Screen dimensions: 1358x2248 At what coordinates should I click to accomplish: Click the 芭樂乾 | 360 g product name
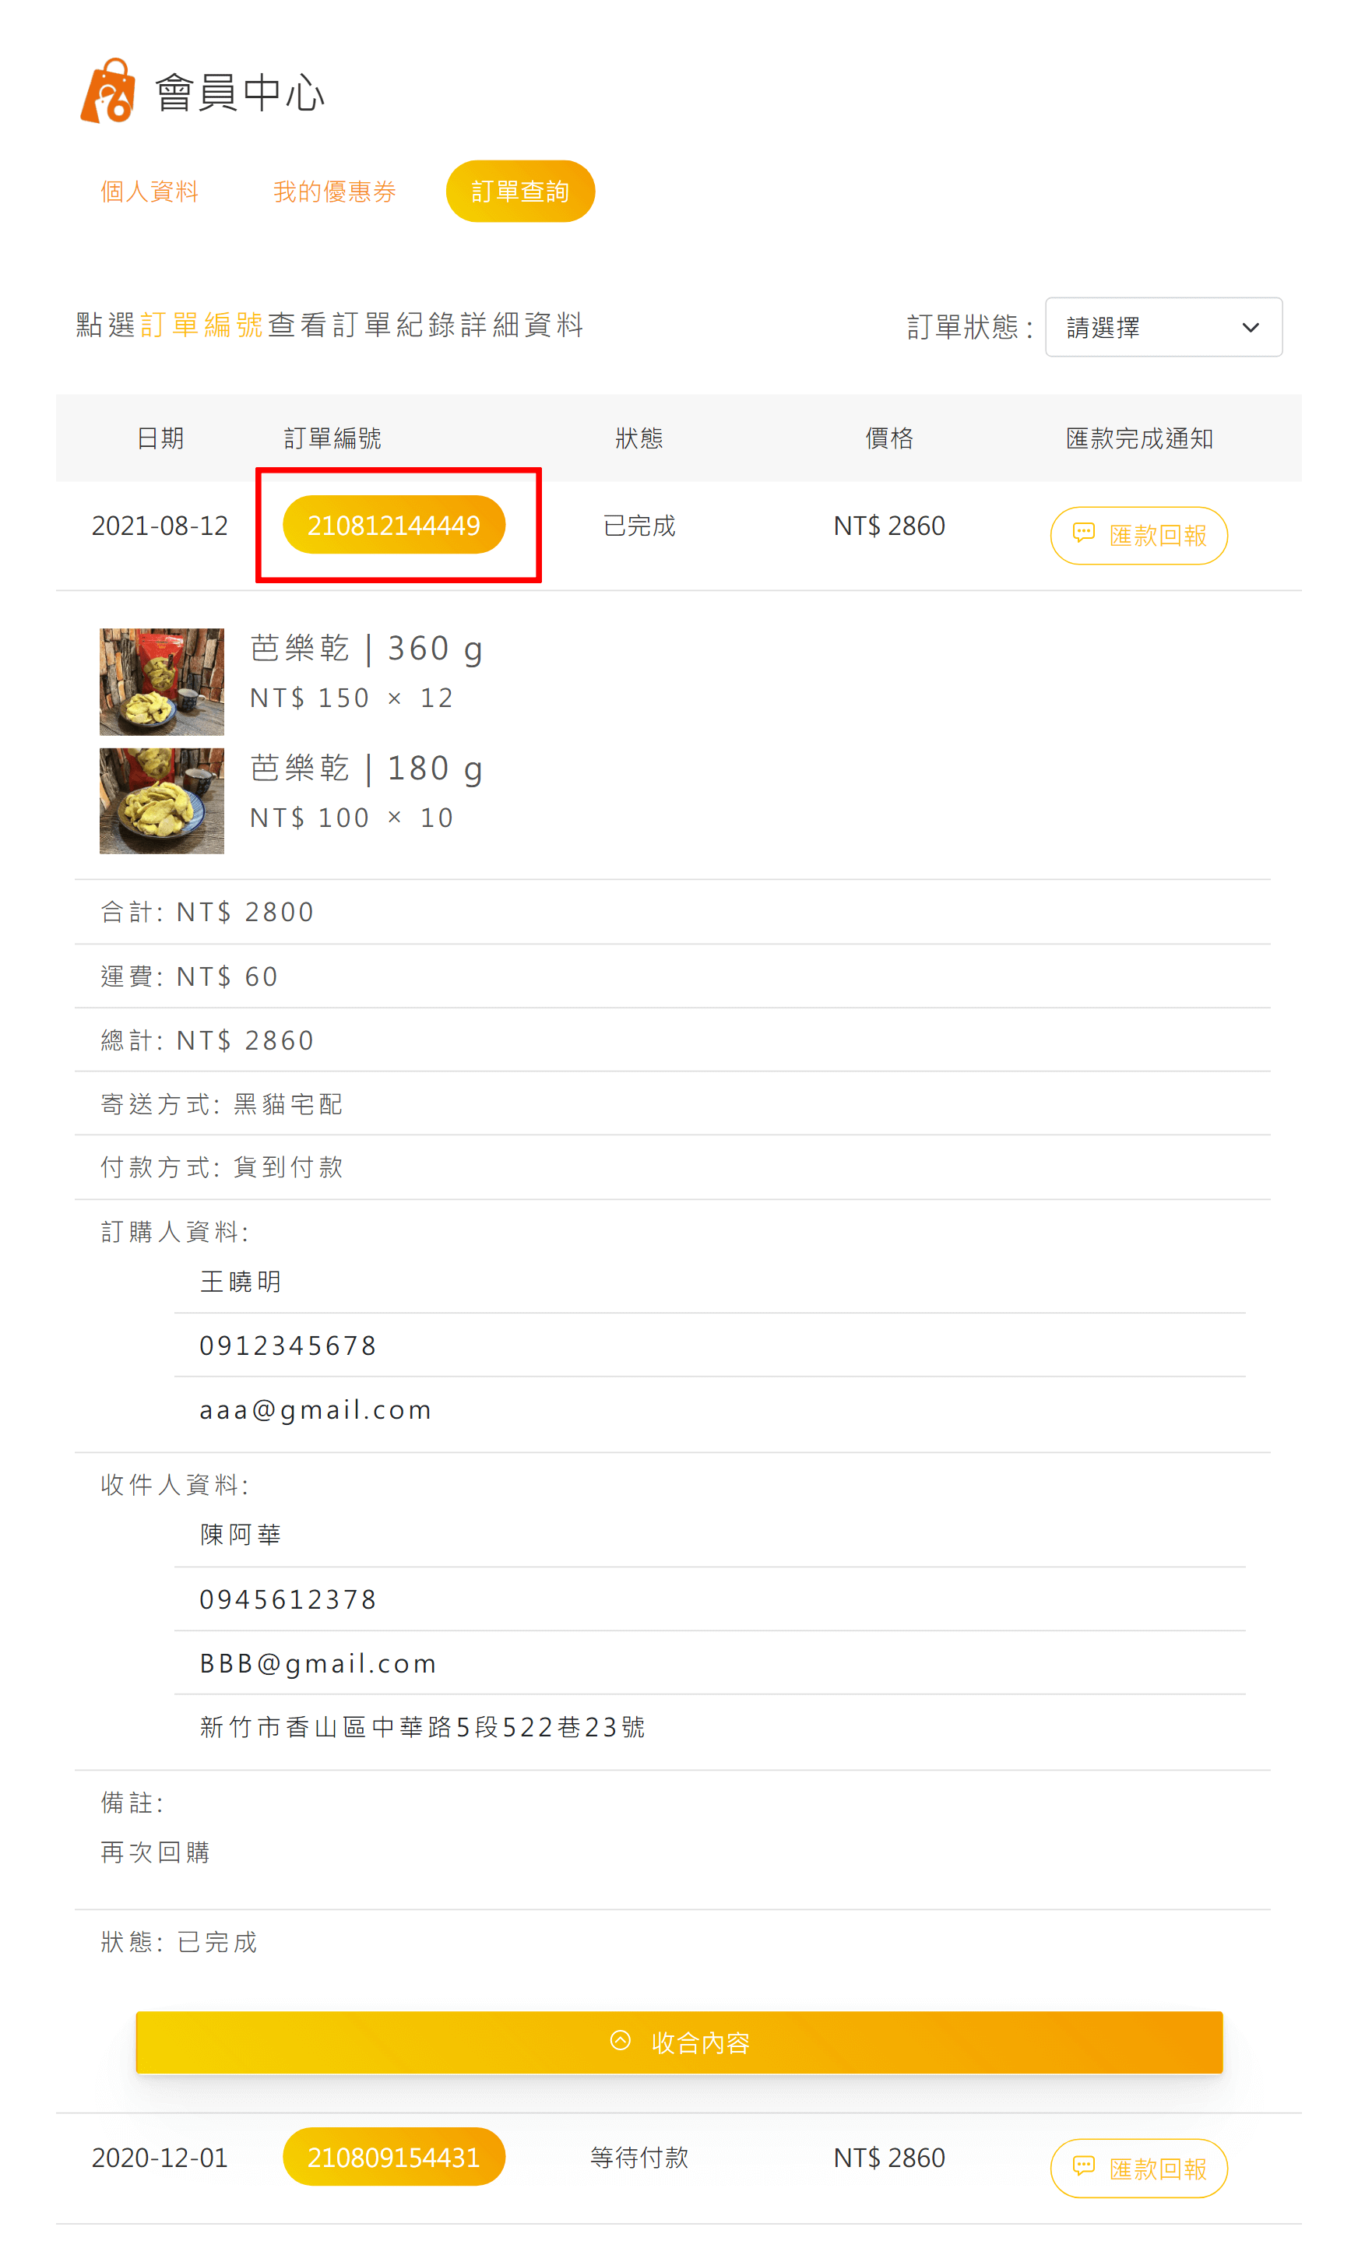[x=366, y=649]
